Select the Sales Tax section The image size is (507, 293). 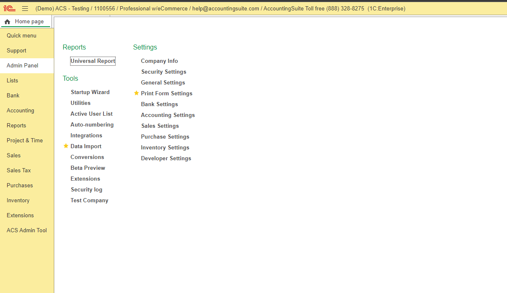(x=27, y=171)
